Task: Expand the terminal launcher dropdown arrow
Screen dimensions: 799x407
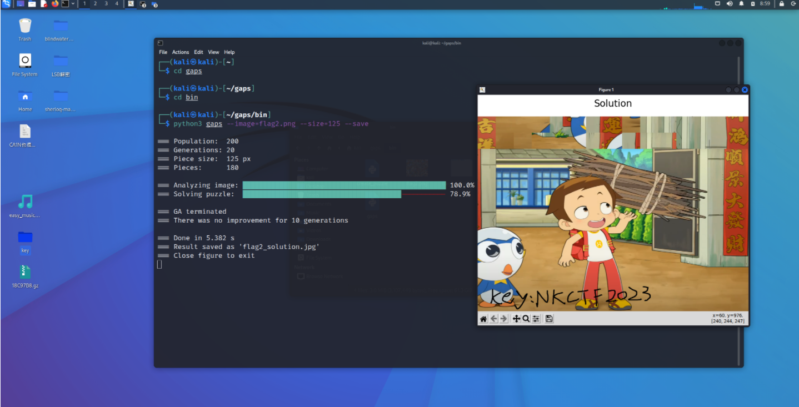Action: 73,4
